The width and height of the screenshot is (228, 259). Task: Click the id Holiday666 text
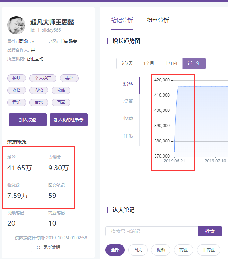pyautogui.click(x=46, y=30)
